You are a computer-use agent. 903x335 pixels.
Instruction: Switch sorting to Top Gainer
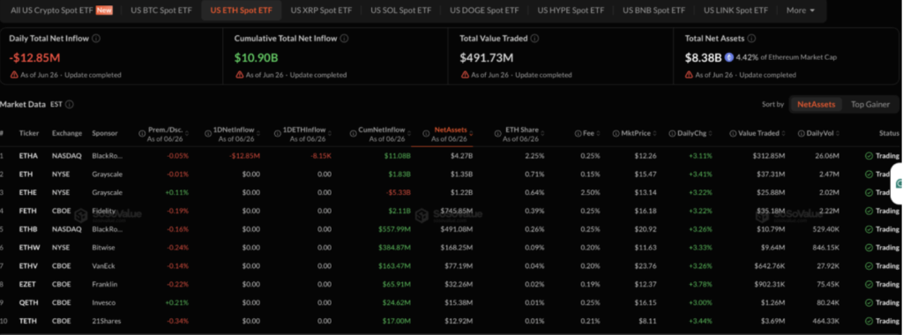click(x=870, y=104)
